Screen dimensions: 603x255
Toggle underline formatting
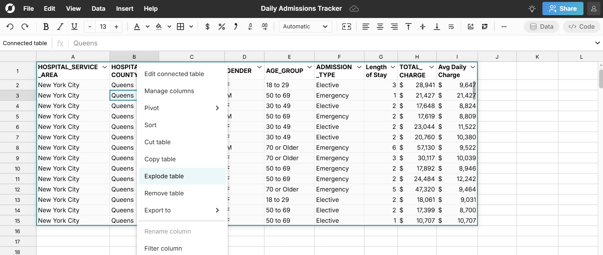74,27
